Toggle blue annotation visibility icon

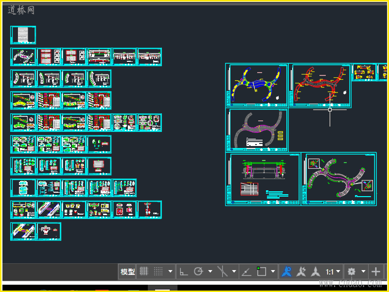[286, 272]
